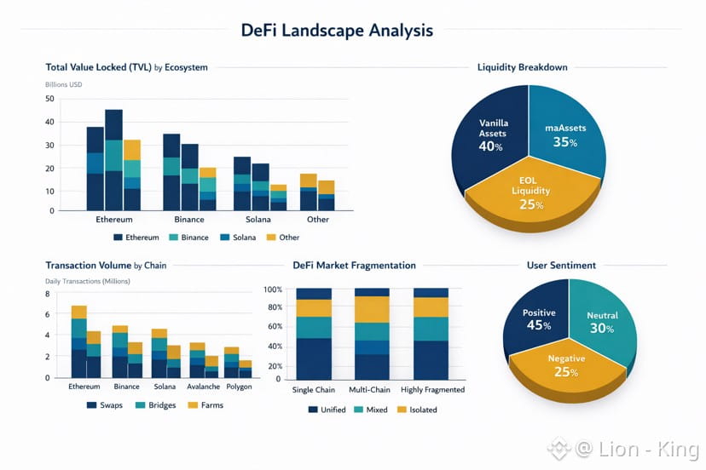Select the Highly Fragmented axis label
The image size is (706, 470).
click(432, 389)
